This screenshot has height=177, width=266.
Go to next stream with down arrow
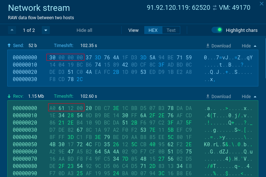click(45, 30)
